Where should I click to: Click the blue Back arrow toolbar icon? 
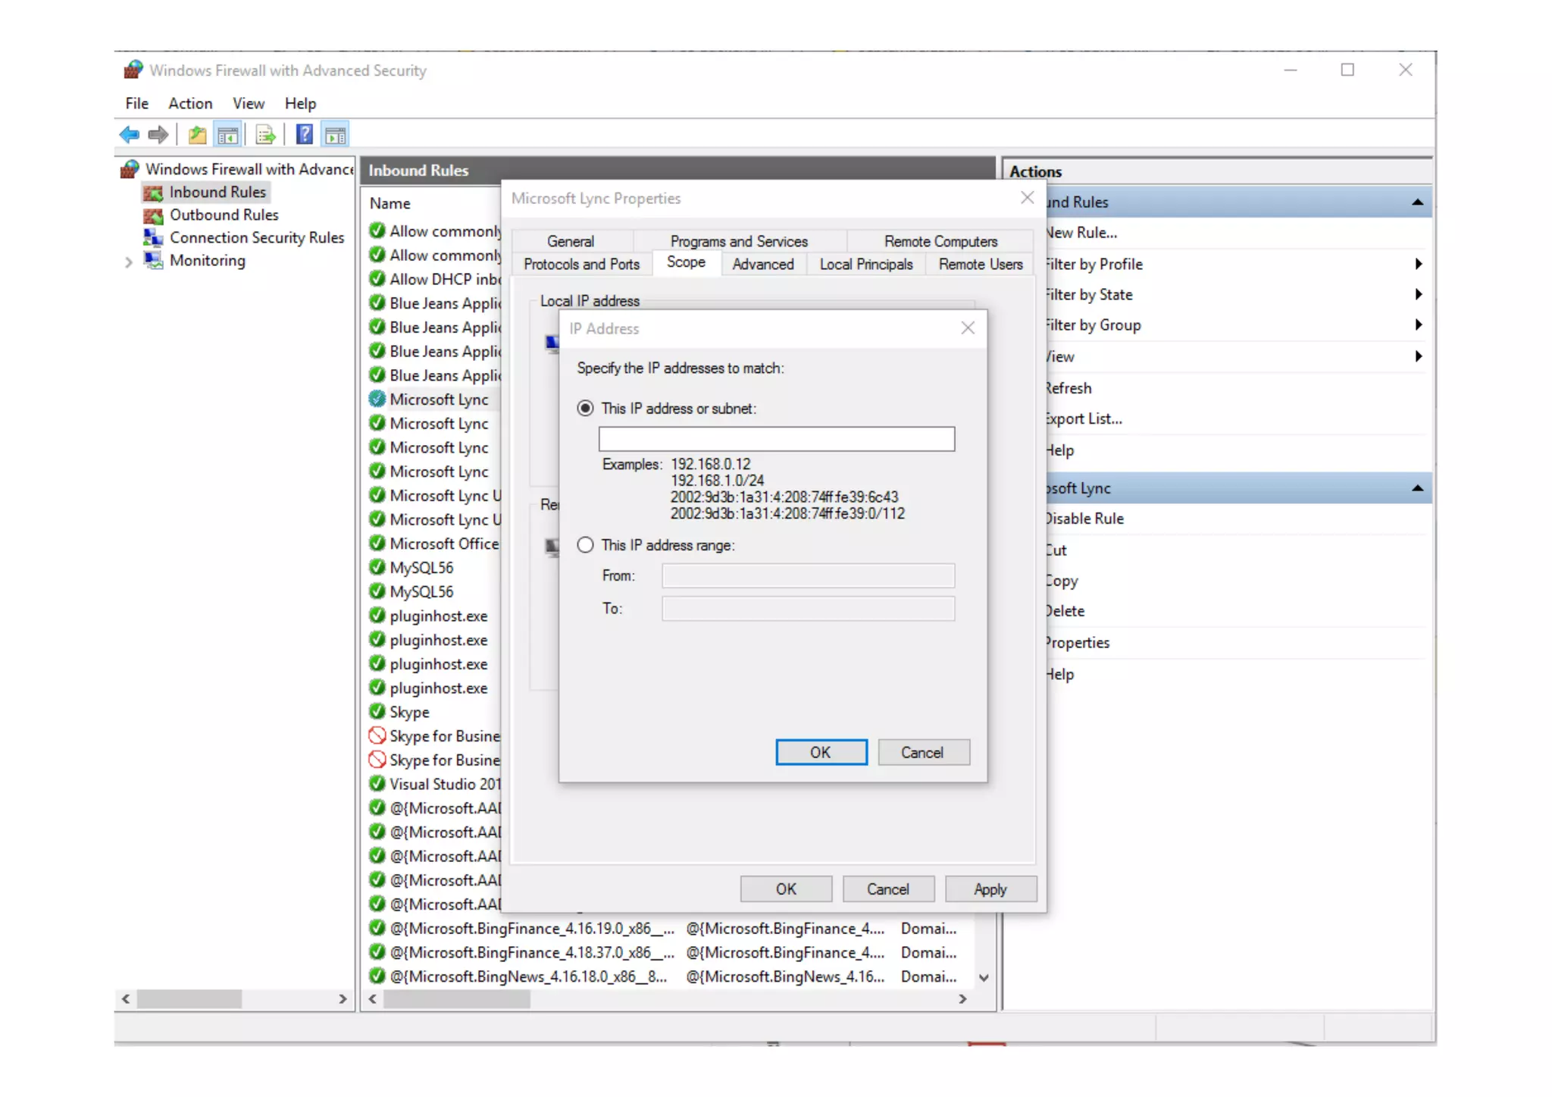click(x=129, y=135)
